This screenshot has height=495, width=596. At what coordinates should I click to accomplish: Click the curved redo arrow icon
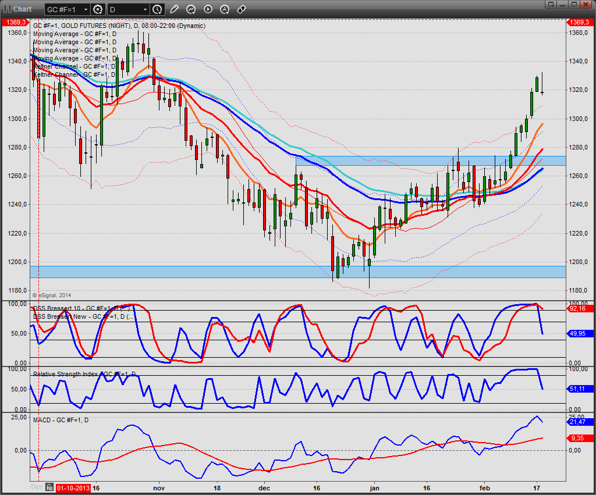coord(191,9)
